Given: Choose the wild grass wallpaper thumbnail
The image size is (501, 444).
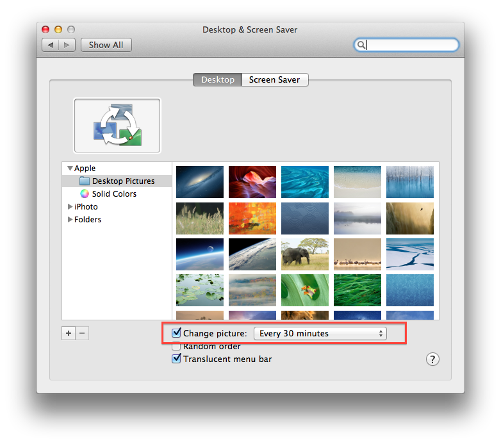Looking at the screenshot, I should point(200,218).
